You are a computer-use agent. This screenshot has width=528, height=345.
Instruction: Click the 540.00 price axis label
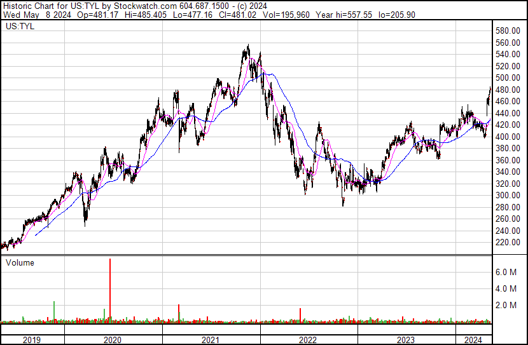click(508, 54)
